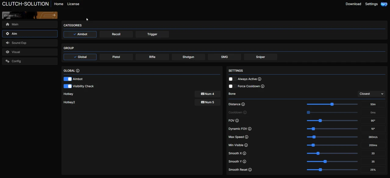Click the Dynamic FOV info icon
Viewport: 390px width, 178px height.
tap(250, 129)
